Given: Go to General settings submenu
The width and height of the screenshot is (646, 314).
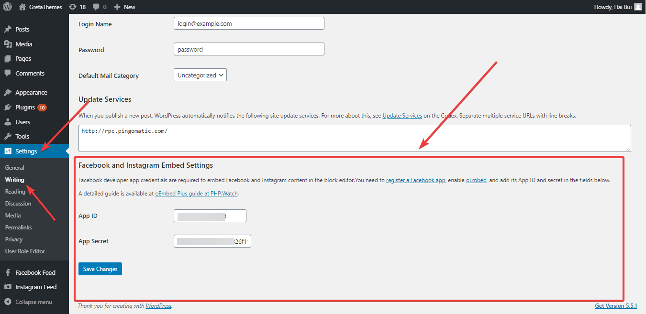Looking at the screenshot, I should click(15, 168).
